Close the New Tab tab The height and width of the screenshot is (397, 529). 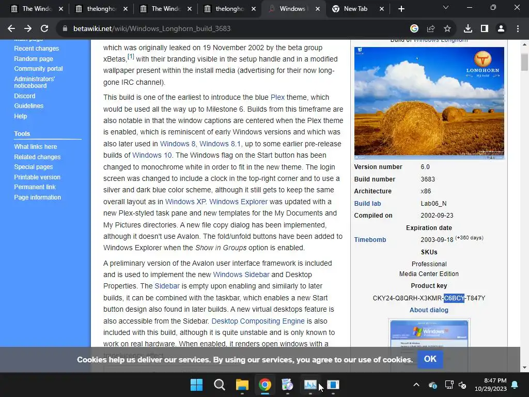tap(382, 9)
